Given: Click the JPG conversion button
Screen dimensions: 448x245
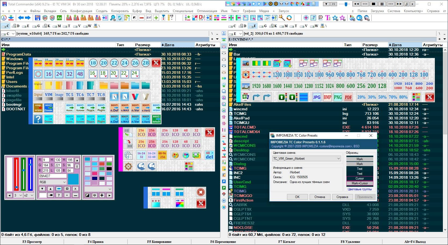Looking at the screenshot, I should 317,97.
